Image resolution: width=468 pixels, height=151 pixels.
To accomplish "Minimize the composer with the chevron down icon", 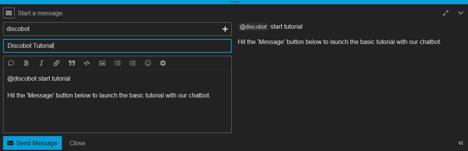I will coord(461,13).
